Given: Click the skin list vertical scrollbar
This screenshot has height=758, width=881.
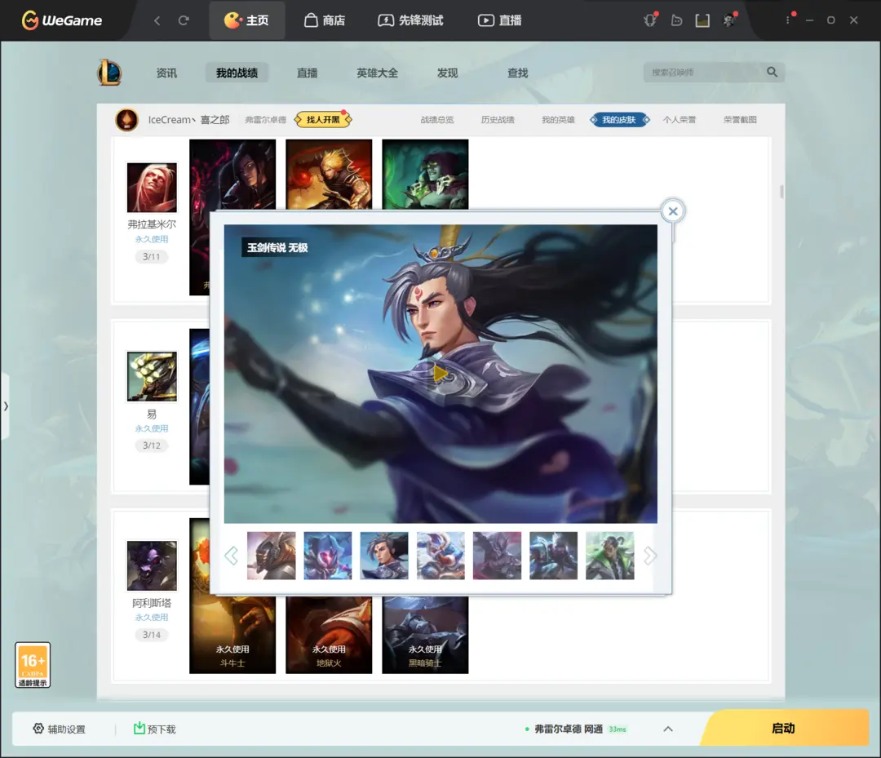Looking at the screenshot, I should (x=781, y=192).
